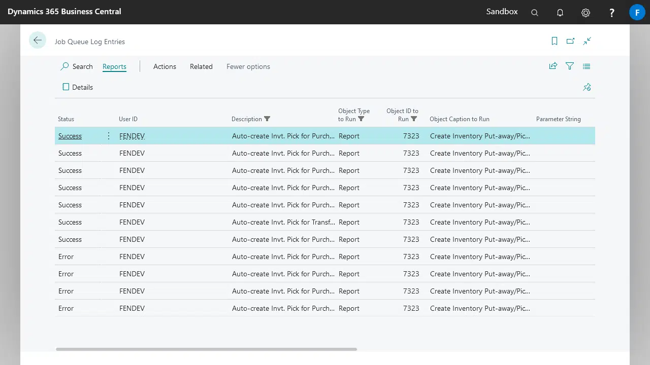Open the help question mark
The image size is (650, 365).
612,13
